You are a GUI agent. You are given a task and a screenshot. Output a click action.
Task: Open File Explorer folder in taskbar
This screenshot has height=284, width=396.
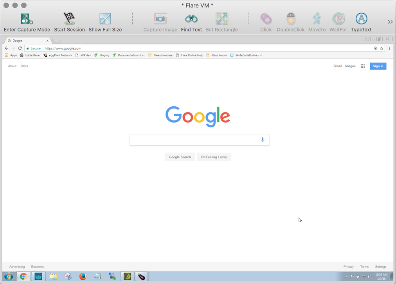click(x=53, y=277)
